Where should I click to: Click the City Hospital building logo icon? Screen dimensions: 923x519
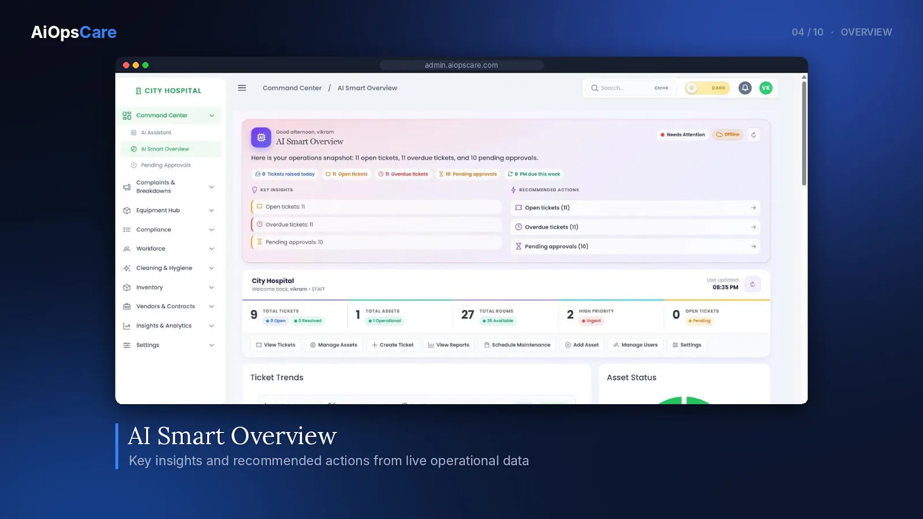(138, 91)
